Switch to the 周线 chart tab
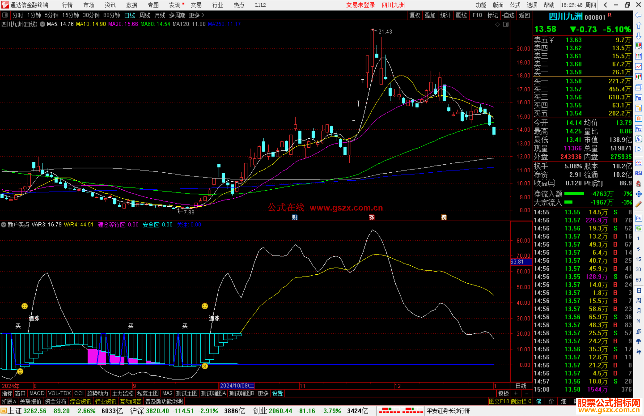Screen dimensions: 644x416 (x=145, y=15)
